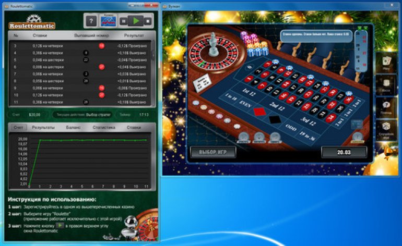Click the dealer message bubble in Vulkan
The width and height of the screenshot is (402, 246).
[x=316, y=36]
